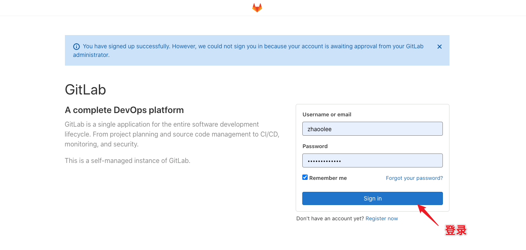The height and width of the screenshot is (250, 526).
Task: Click the GitLab page heading
Action: pyautogui.click(x=86, y=90)
